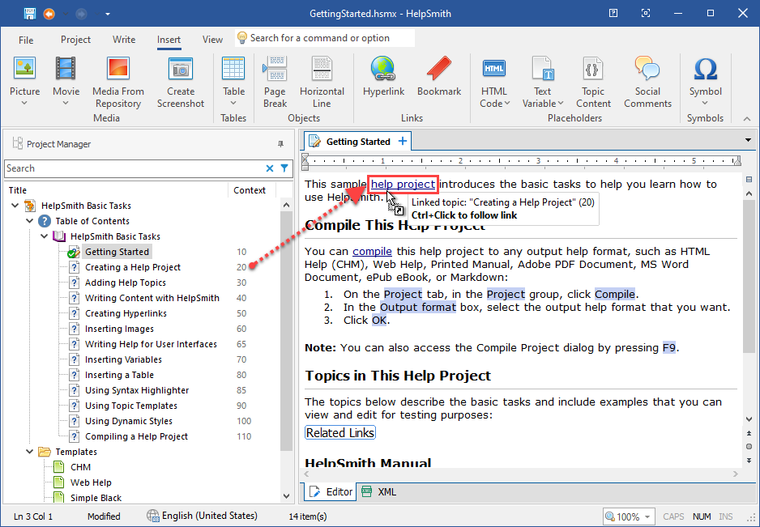Viewport: 760px width, 527px height.
Task: Insert a Bookmark
Action: click(x=439, y=77)
